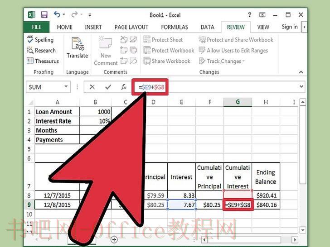The height and width of the screenshot is (247, 330).
Task: Undo the last action
Action: (57, 14)
